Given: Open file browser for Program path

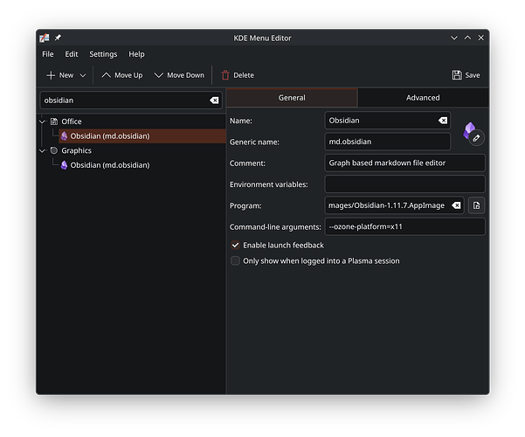Looking at the screenshot, I should 476,205.
